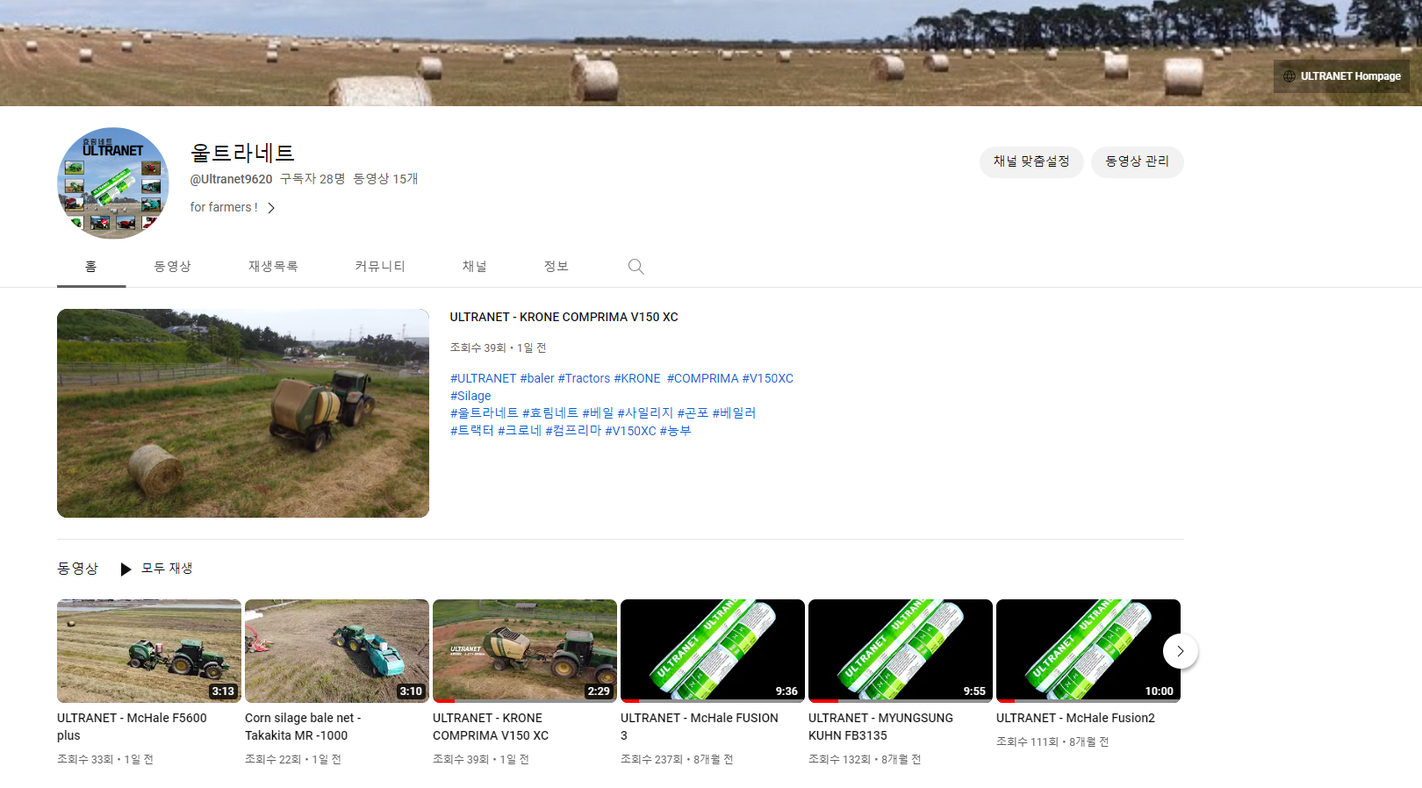
Task: Expand the 'for farmers !' description chevron
Action: point(271,208)
